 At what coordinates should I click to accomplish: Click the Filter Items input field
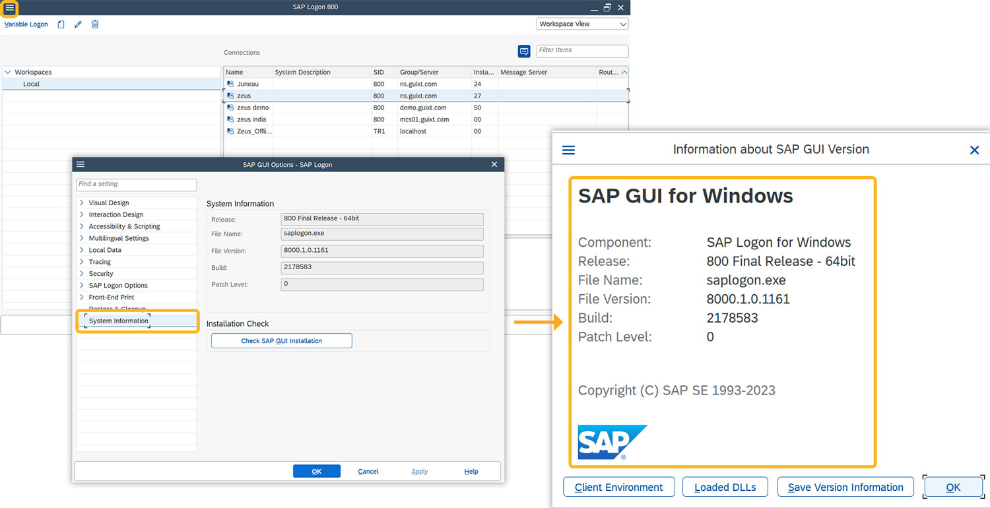coord(582,51)
